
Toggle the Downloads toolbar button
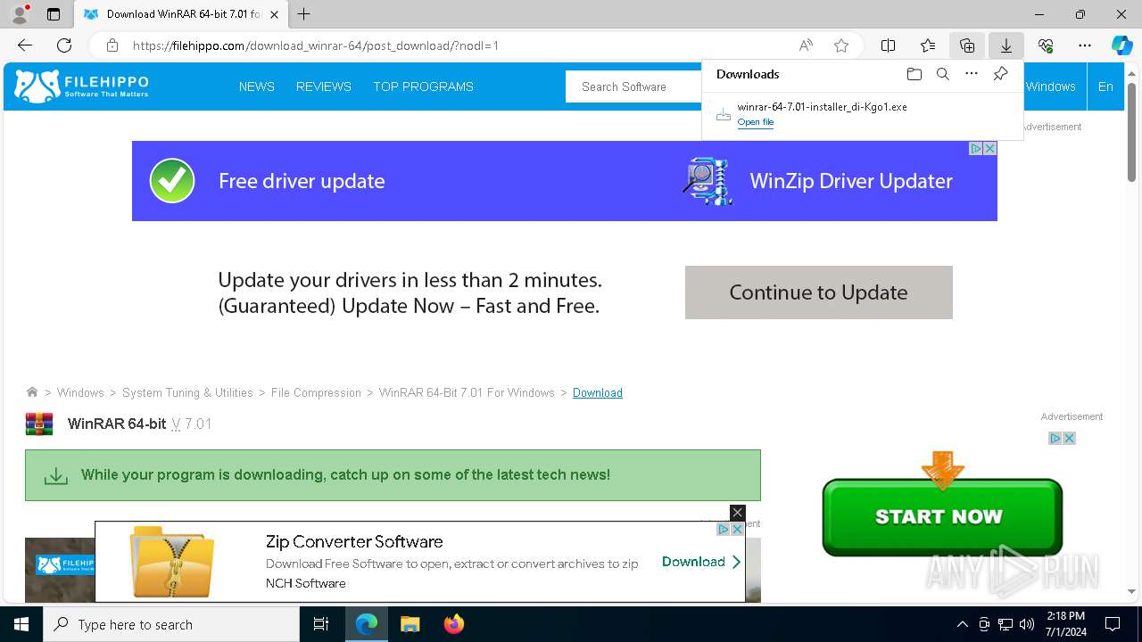1005,45
